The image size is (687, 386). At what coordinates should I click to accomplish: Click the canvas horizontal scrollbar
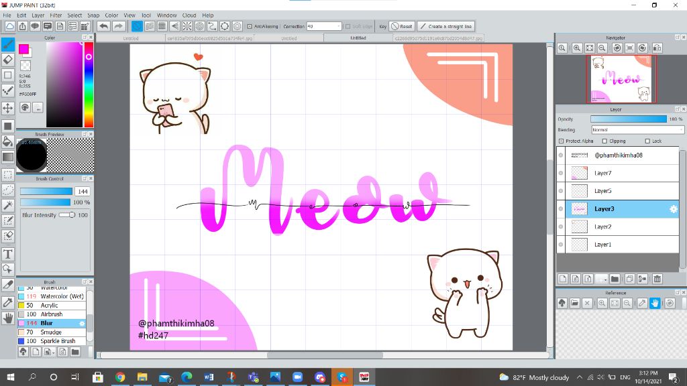pos(325,355)
